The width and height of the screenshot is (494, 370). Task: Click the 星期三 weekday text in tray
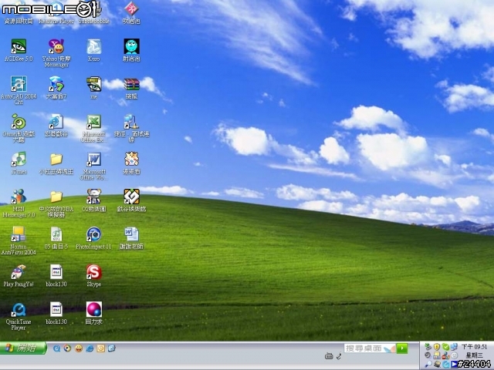click(475, 355)
